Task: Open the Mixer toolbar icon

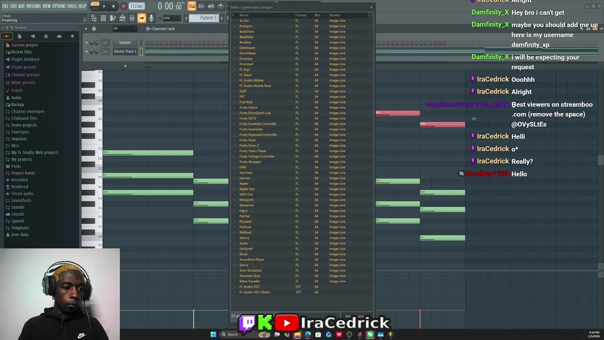Action: [x=132, y=18]
